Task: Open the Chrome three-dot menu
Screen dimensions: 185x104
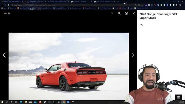Action: click(183, 5)
